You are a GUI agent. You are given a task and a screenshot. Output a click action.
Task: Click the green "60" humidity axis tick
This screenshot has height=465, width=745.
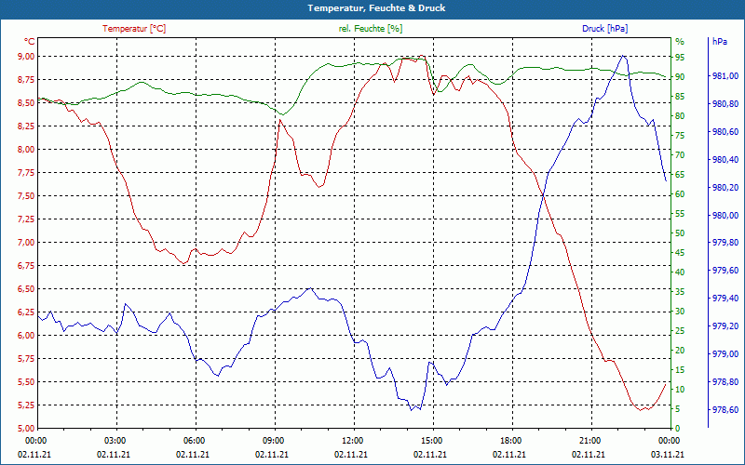click(680, 194)
